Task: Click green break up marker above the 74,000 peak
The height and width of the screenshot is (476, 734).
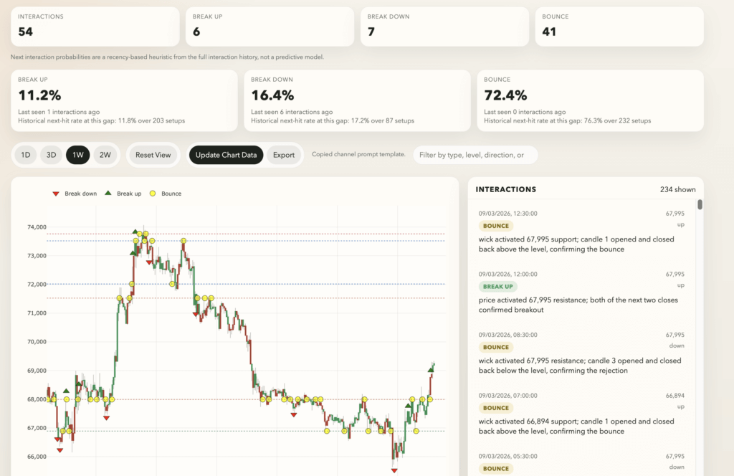Action: coord(135,232)
